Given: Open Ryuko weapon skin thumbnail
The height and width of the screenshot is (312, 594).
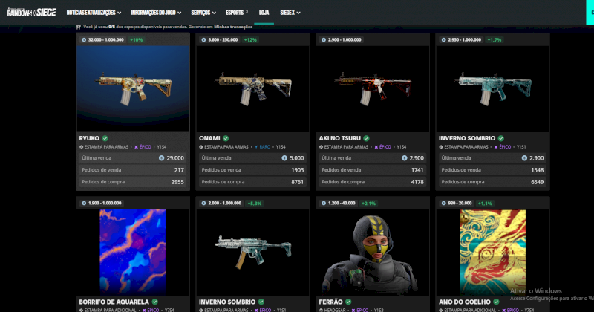Looking at the screenshot, I should (133, 88).
